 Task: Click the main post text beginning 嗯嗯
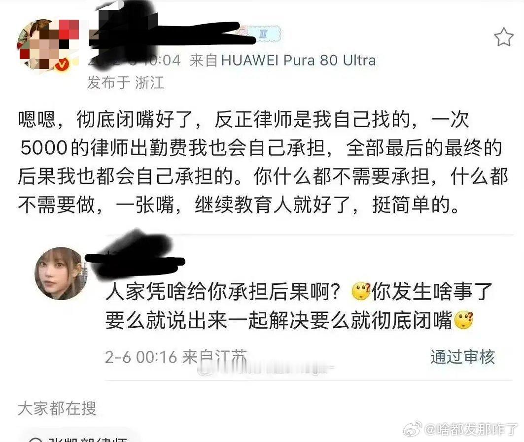(263, 162)
